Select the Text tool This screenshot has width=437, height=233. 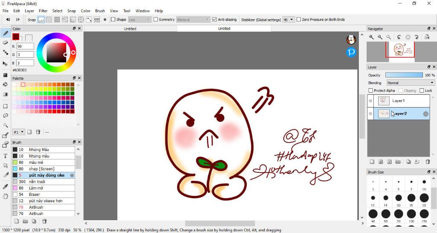tap(5, 156)
